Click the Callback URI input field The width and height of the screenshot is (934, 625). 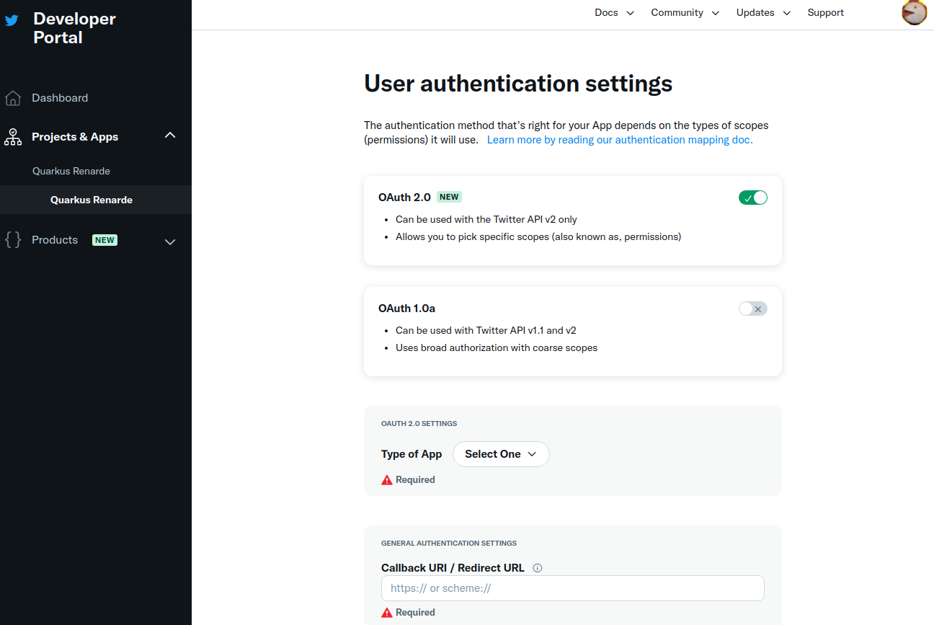(x=572, y=588)
